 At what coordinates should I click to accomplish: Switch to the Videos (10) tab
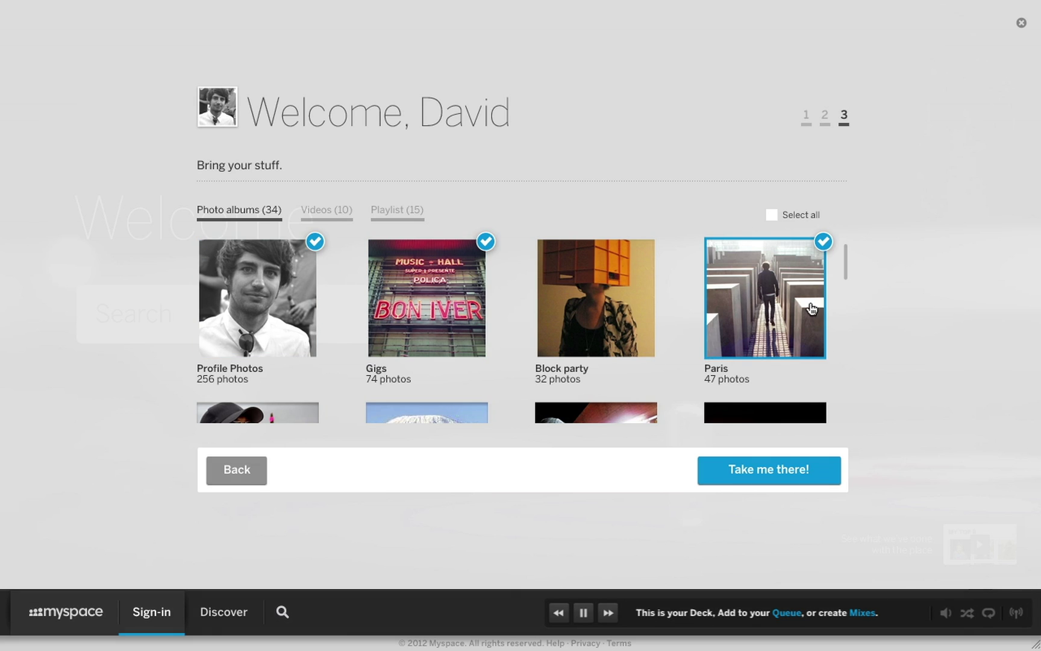point(327,210)
